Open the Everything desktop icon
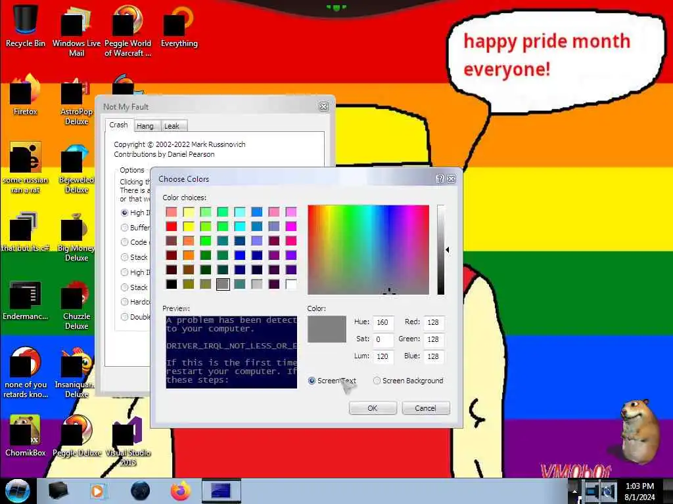Viewport: 673px width, 504px height. click(x=179, y=26)
